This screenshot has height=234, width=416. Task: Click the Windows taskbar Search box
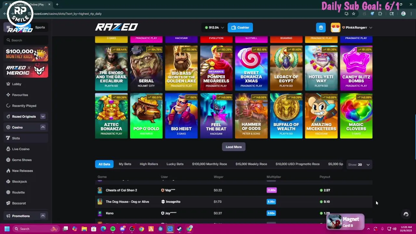(36, 229)
